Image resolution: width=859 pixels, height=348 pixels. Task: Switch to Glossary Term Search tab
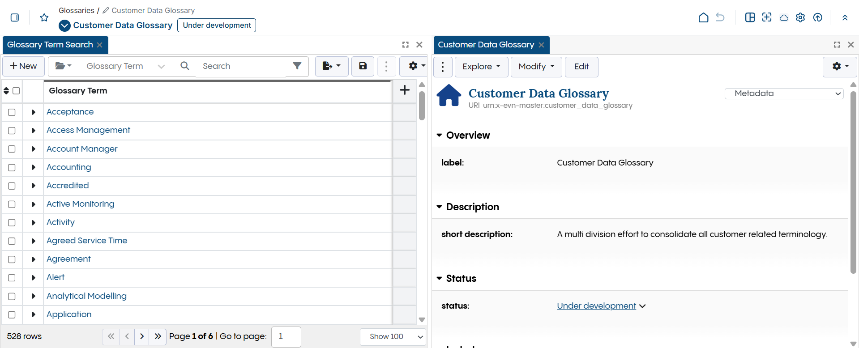[50, 45]
